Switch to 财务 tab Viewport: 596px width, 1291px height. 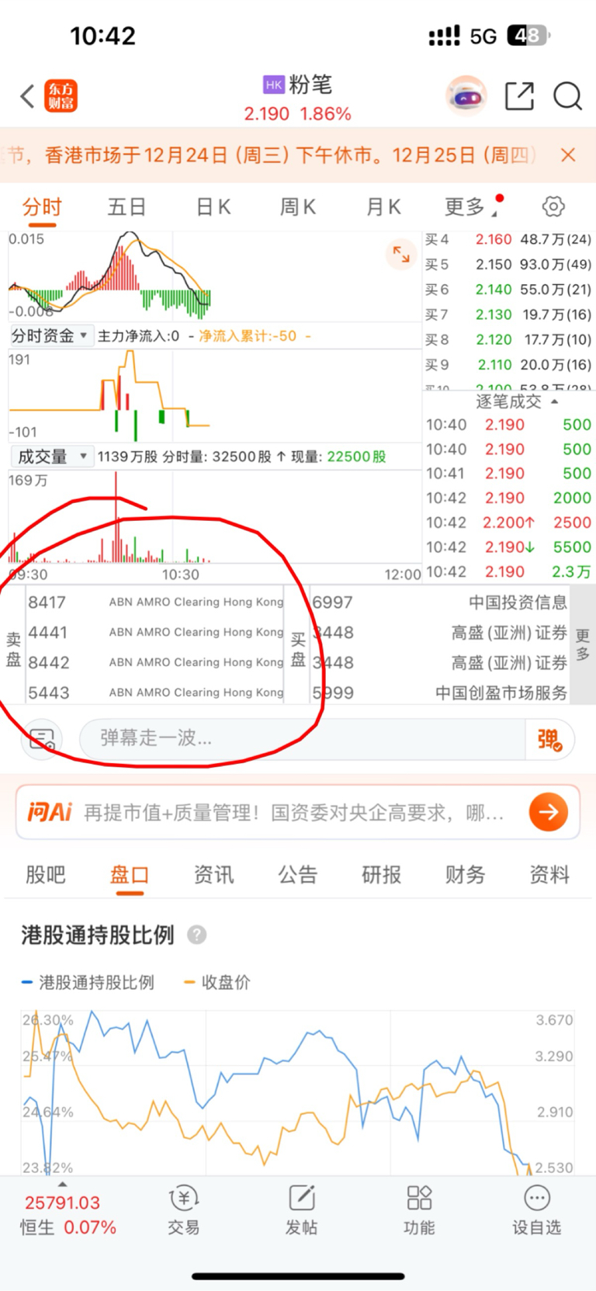click(x=466, y=875)
